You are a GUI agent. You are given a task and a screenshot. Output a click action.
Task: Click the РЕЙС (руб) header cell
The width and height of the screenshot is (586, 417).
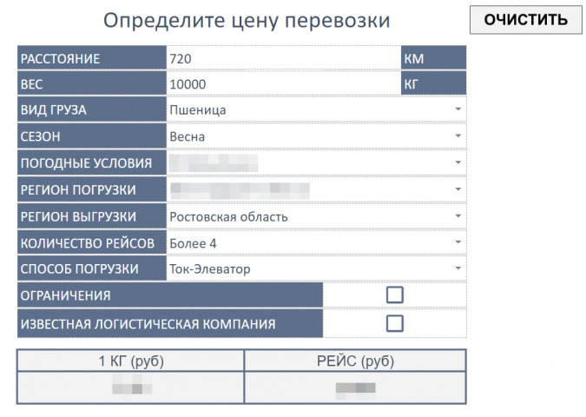click(355, 361)
